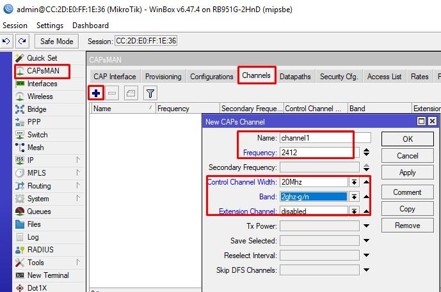Sort by Band column header
The image size is (441, 292).
click(380, 109)
